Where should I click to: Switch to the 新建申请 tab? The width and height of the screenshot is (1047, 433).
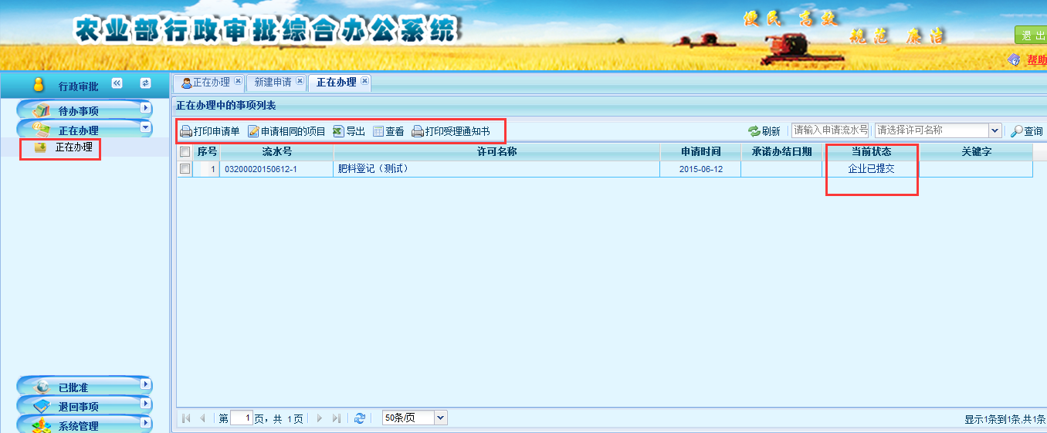click(273, 82)
